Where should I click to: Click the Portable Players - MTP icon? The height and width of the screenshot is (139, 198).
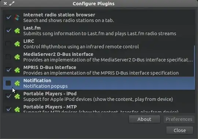[17, 109]
